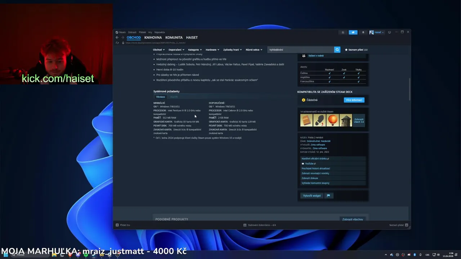The height and width of the screenshot is (259, 461).
Task: Click the Více informací button
Action: pos(354,100)
